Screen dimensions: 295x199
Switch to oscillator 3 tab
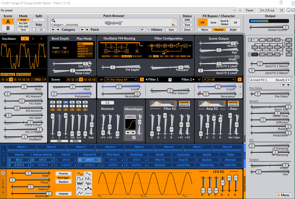(41, 39)
